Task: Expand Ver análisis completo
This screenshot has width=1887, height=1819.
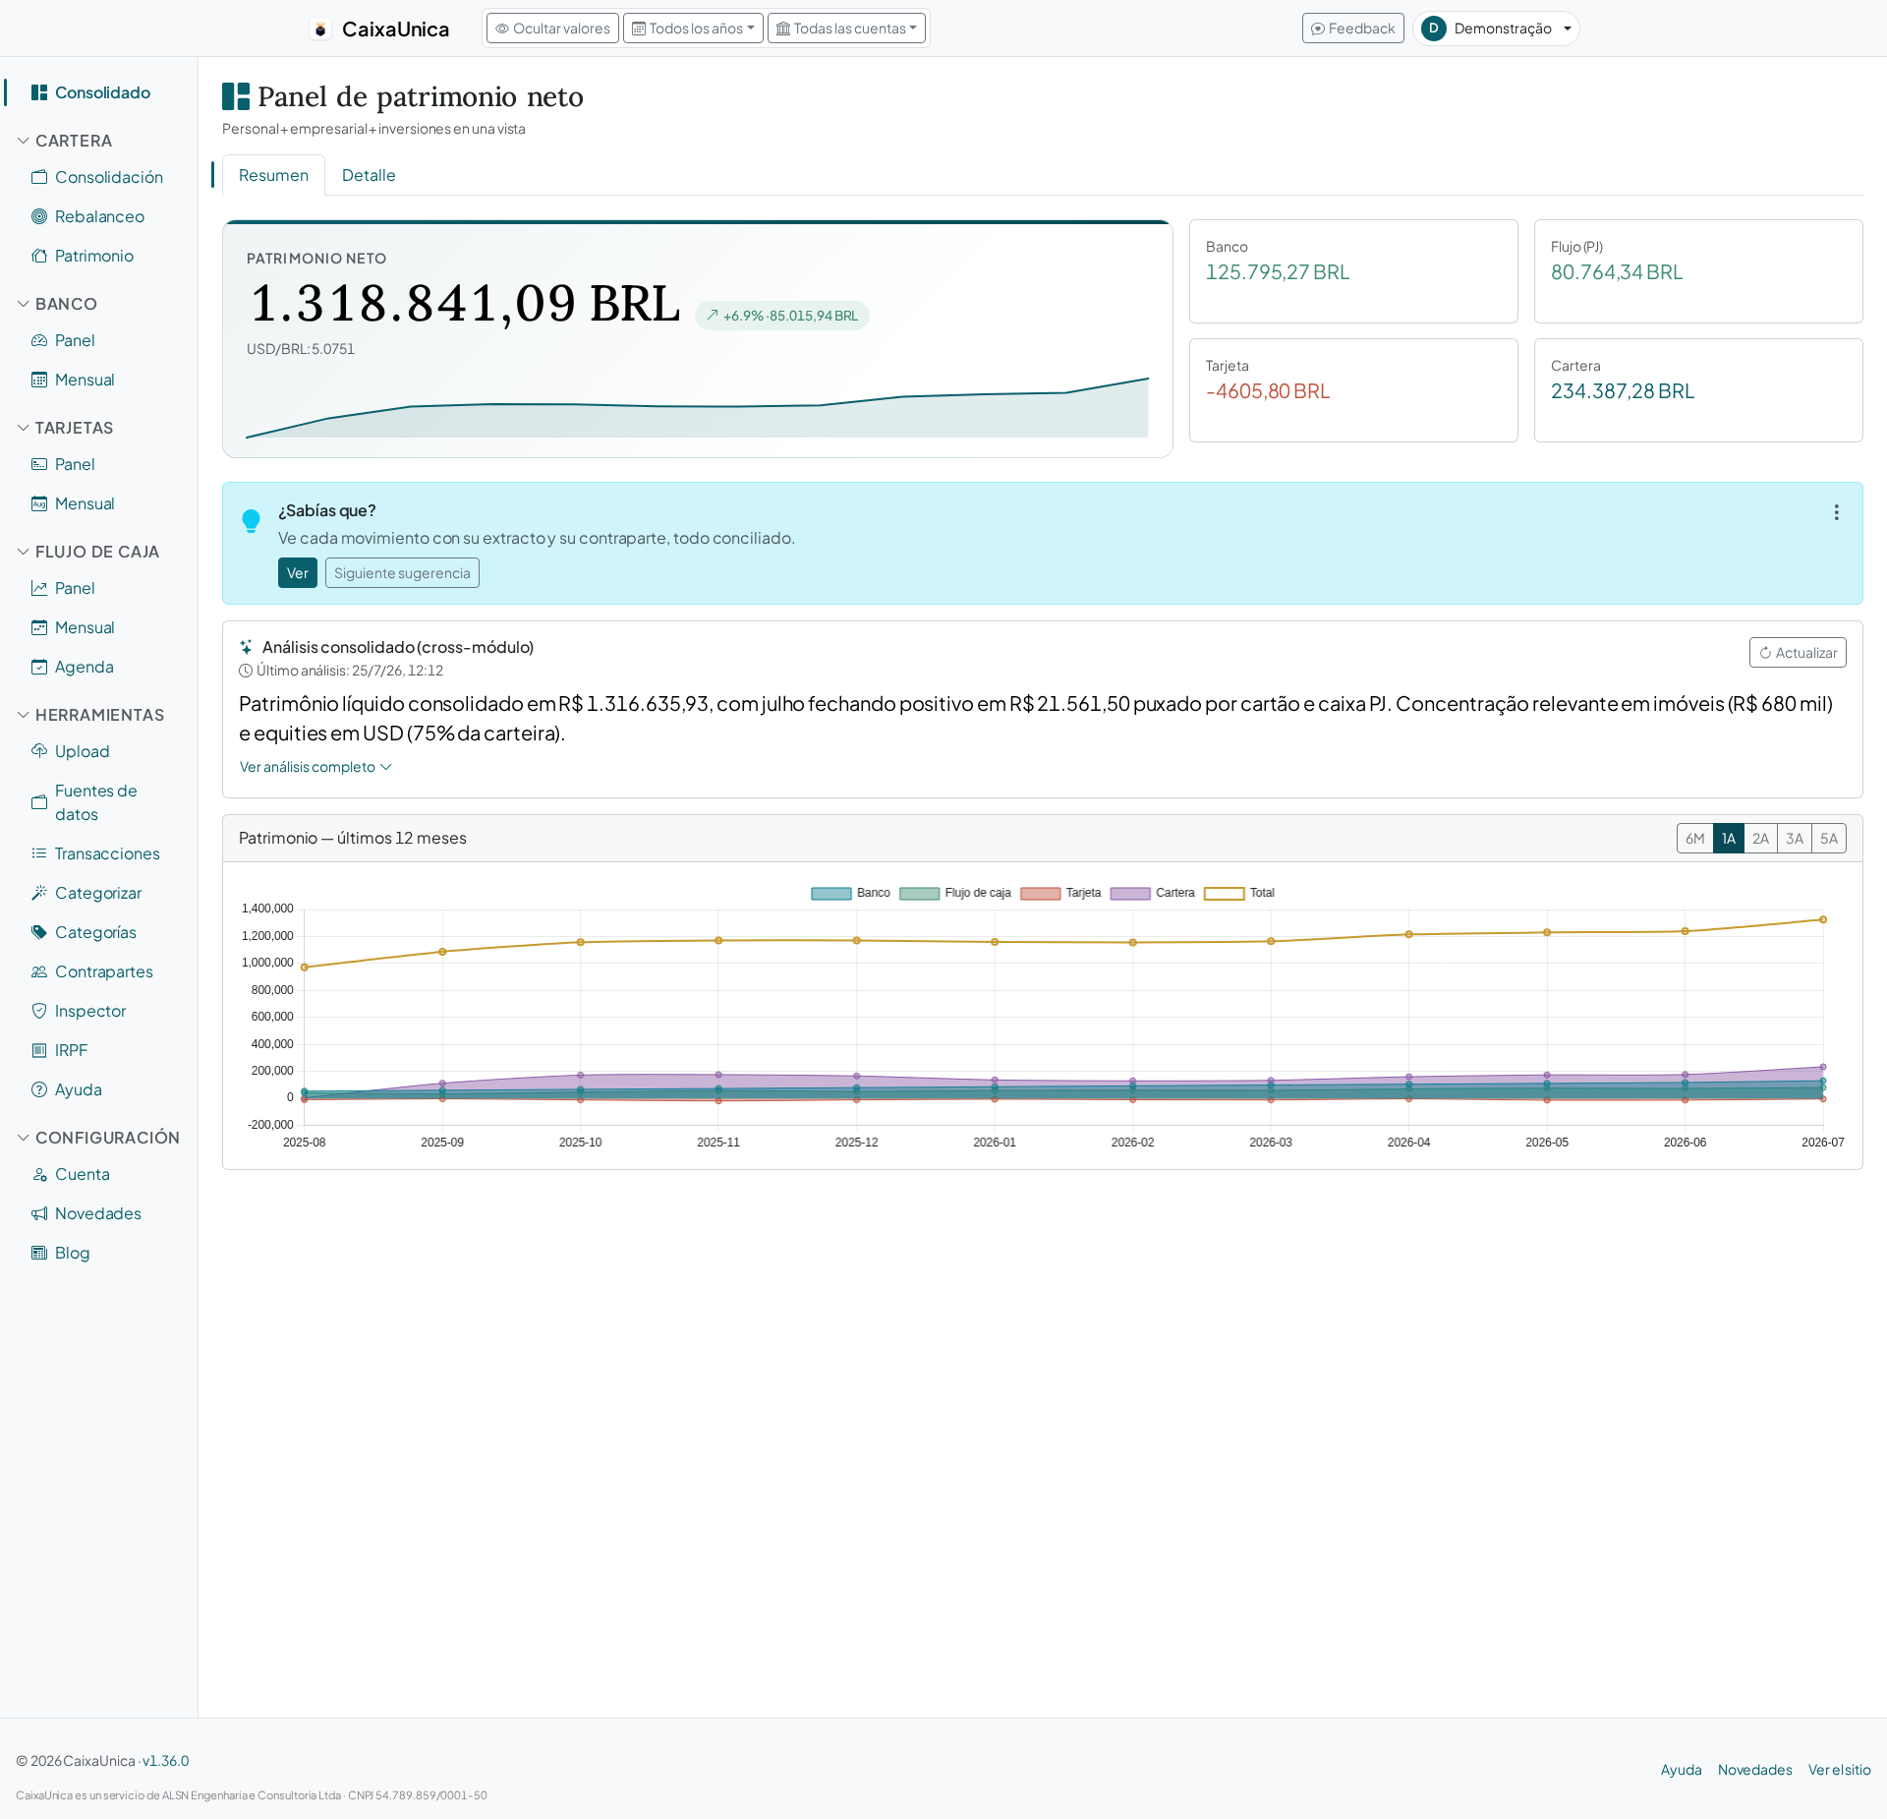Action: [x=315, y=767]
